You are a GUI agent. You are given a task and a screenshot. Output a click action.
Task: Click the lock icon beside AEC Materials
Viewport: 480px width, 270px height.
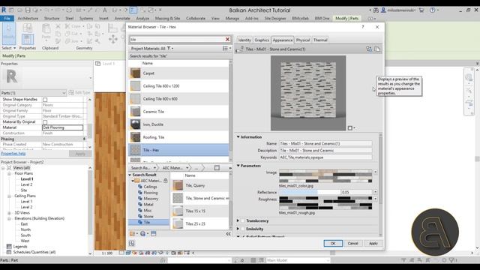[x=165, y=181]
